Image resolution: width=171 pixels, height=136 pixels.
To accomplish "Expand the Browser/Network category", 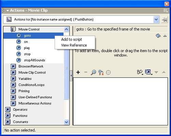I will coord(33,66).
